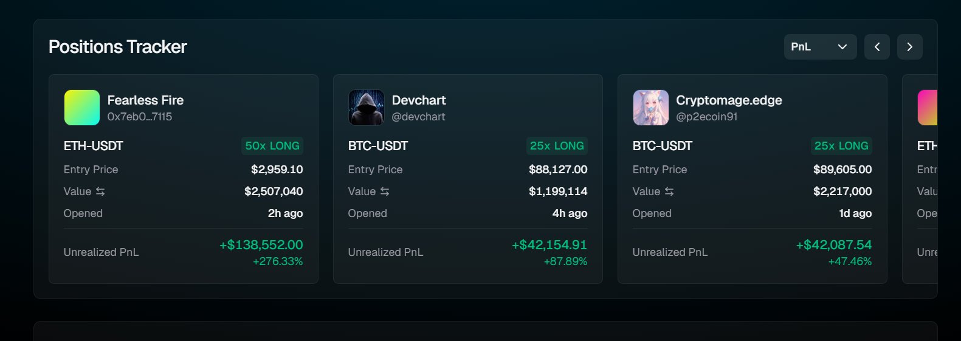Viewport: 961px width, 341px height.
Task: Click Cryptomage.edge's 25x LONG badge
Action: [x=841, y=146]
